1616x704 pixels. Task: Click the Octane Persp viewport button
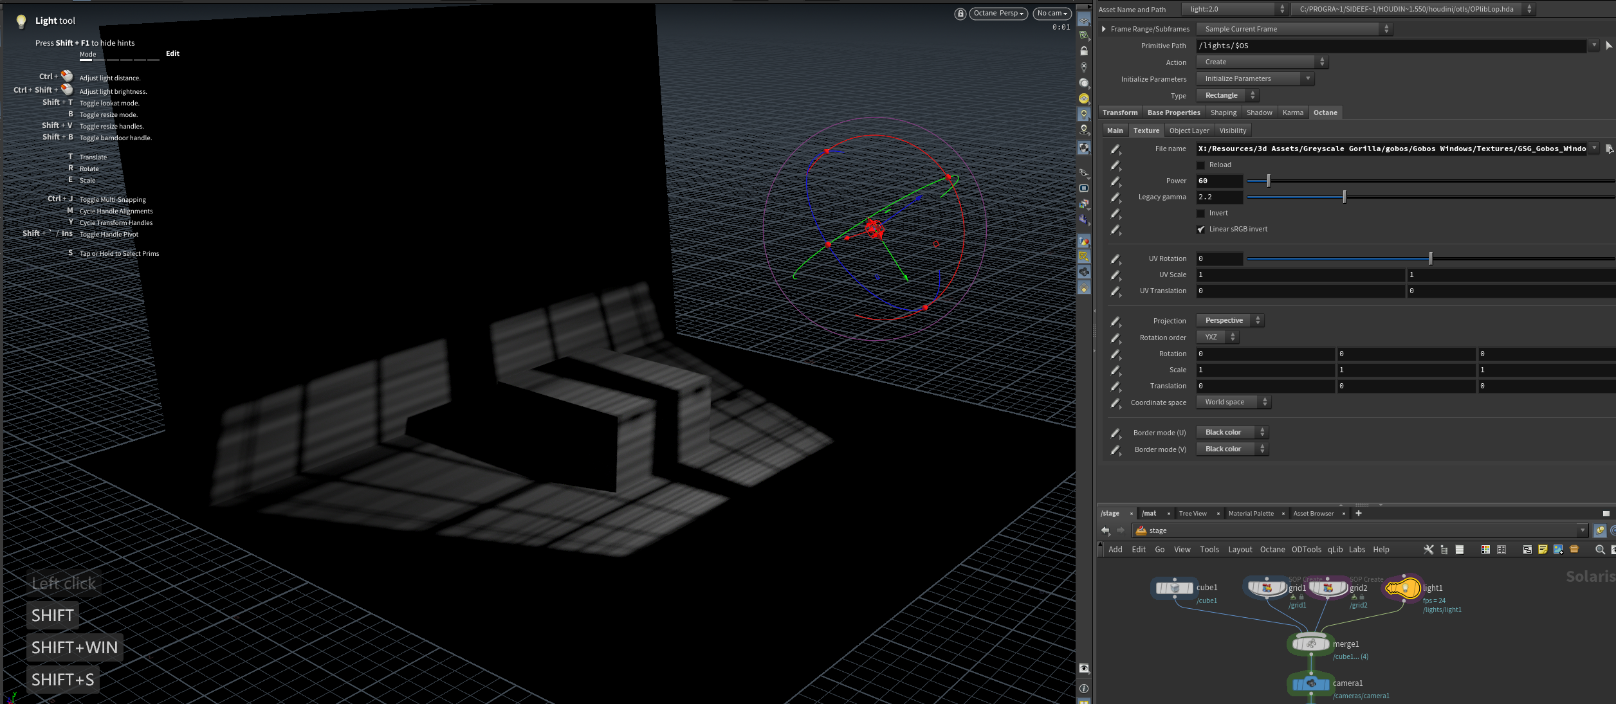click(998, 14)
